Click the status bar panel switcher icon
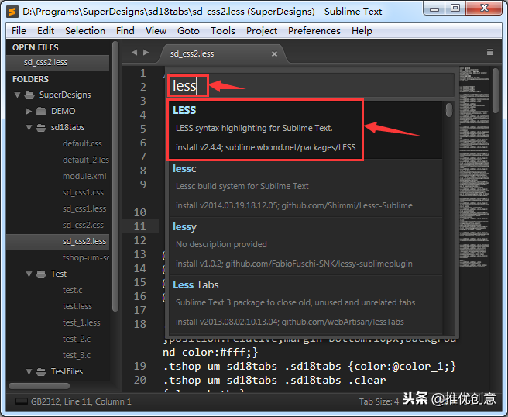Screen dimensions: 508x417 tap(22, 401)
